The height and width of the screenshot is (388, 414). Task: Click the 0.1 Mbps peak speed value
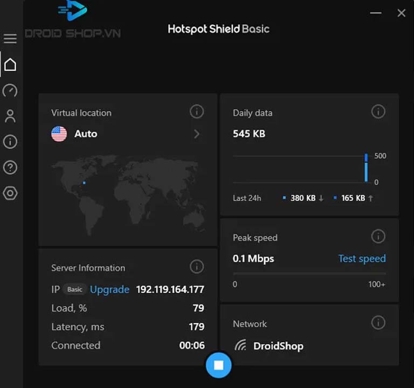[253, 259]
